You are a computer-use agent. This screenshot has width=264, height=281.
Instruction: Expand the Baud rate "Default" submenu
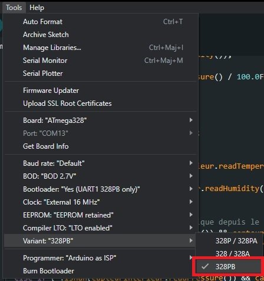coord(101,163)
